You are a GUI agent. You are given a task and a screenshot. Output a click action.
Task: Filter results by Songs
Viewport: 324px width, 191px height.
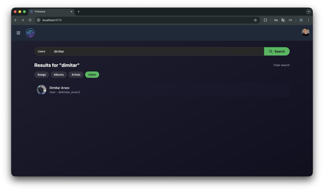[x=42, y=75]
